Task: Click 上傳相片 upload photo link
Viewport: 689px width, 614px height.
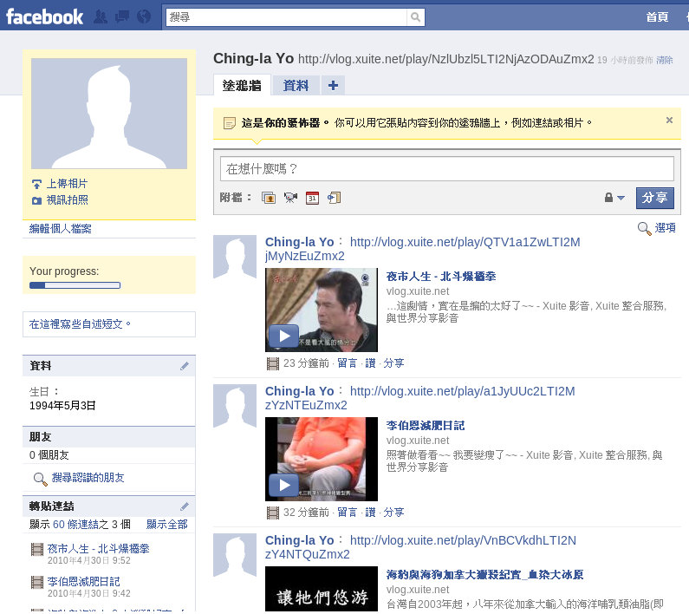Action: pos(68,183)
